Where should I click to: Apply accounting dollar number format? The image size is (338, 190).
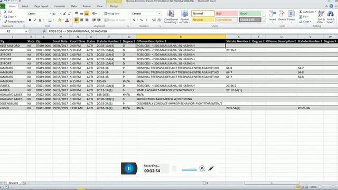click(134, 20)
